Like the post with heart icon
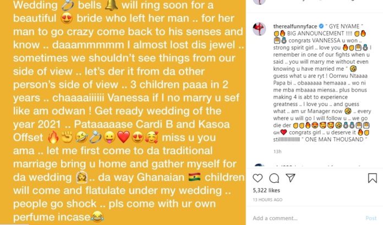This screenshot has width=383, height=225. point(258,178)
